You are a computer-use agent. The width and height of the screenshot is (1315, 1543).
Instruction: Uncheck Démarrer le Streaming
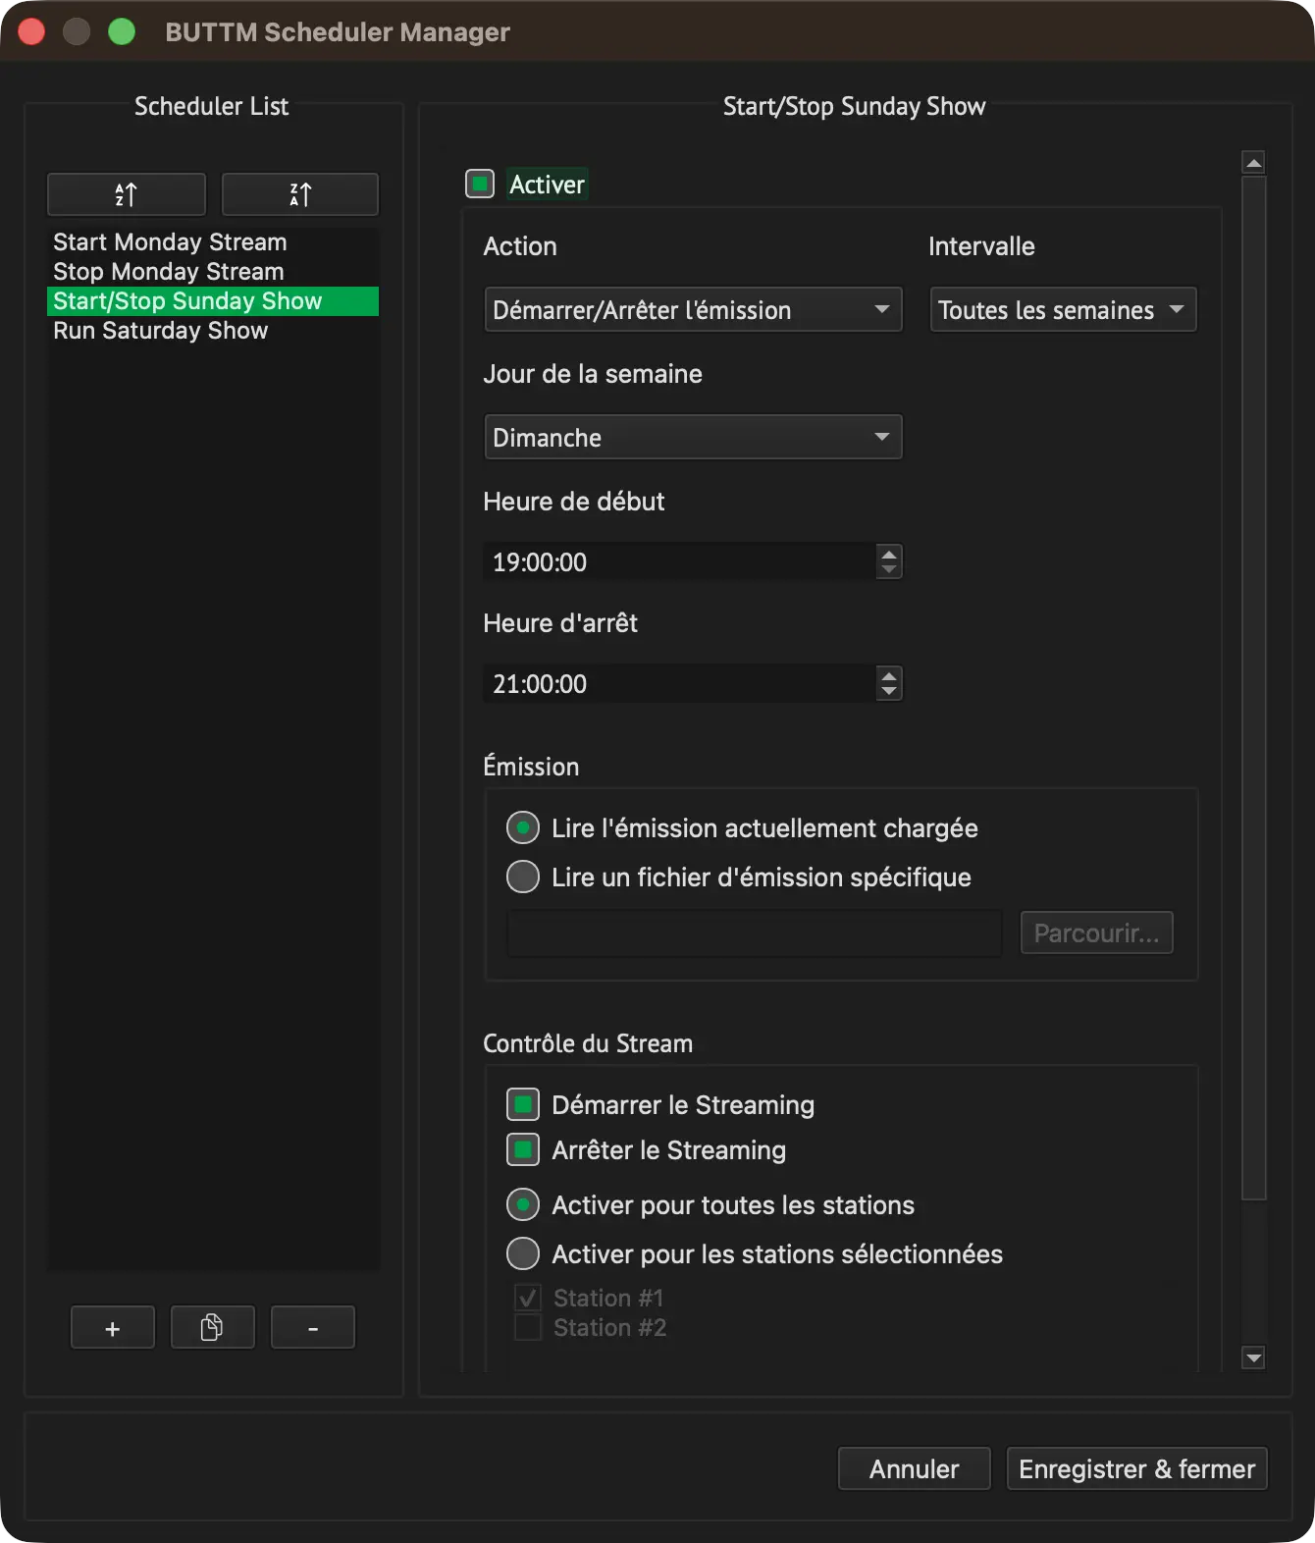pos(523,1104)
